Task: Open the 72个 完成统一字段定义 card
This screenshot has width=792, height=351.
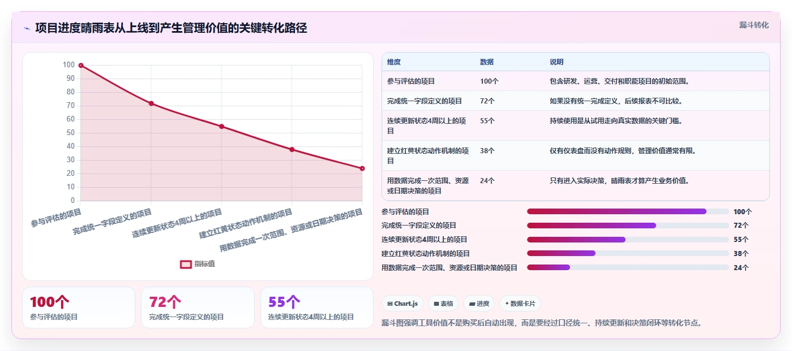Action: click(198, 307)
